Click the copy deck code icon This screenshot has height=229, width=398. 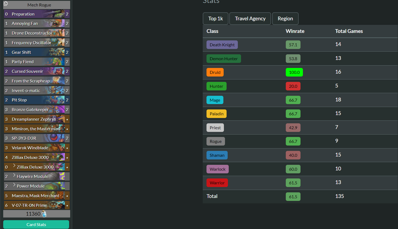click(6, 4)
